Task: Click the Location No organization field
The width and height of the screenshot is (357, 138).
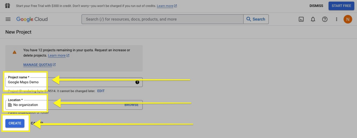Action: pyautogui.click(x=74, y=105)
